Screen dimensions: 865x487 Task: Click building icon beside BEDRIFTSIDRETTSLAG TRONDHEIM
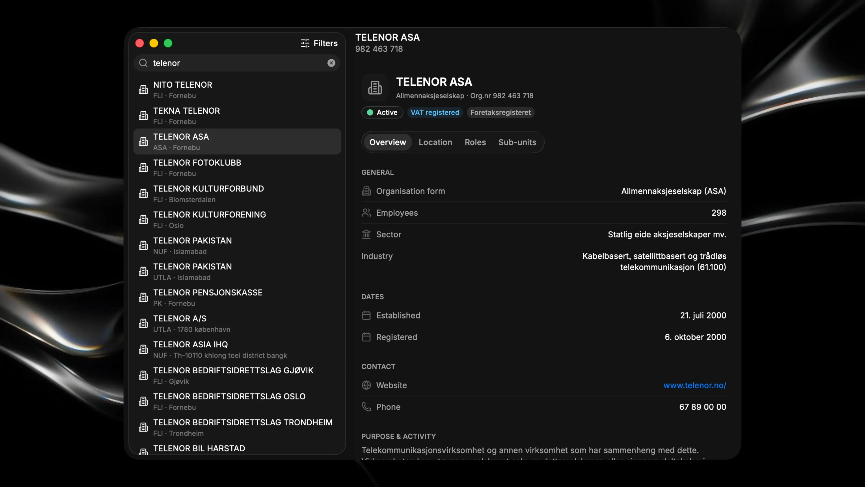coord(143,427)
